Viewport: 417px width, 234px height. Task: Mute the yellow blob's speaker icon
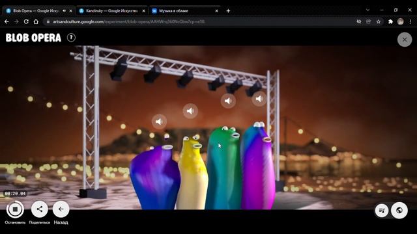pos(190,110)
